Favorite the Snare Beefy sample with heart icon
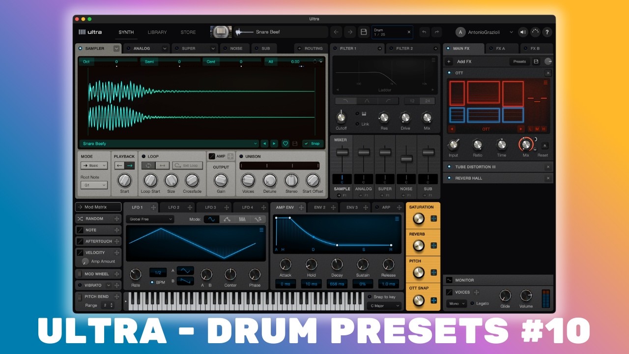Viewport: 629px width, 354px height. [x=285, y=144]
